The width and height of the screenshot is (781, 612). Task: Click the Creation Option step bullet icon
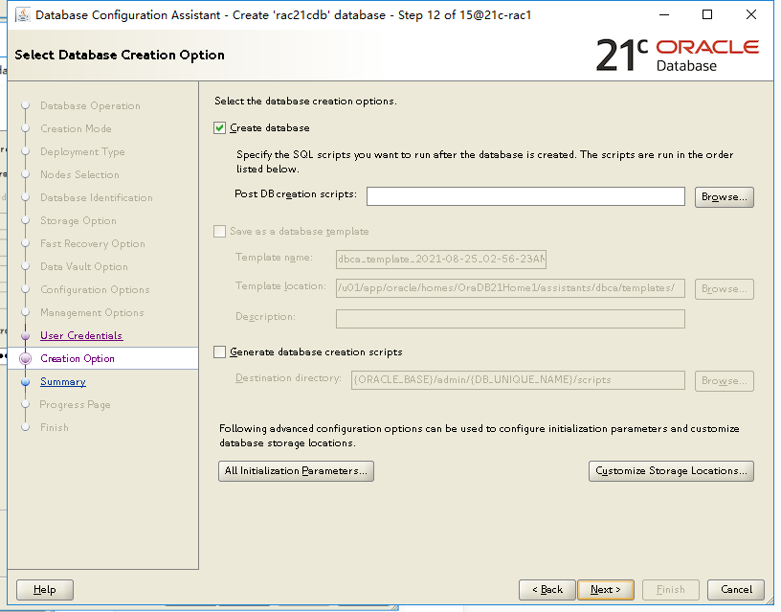click(x=26, y=358)
